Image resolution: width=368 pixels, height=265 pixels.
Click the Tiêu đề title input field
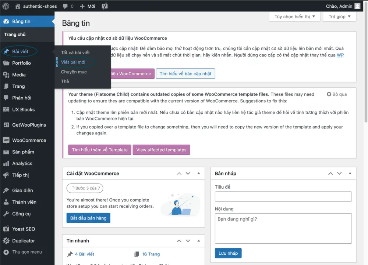click(283, 197)
